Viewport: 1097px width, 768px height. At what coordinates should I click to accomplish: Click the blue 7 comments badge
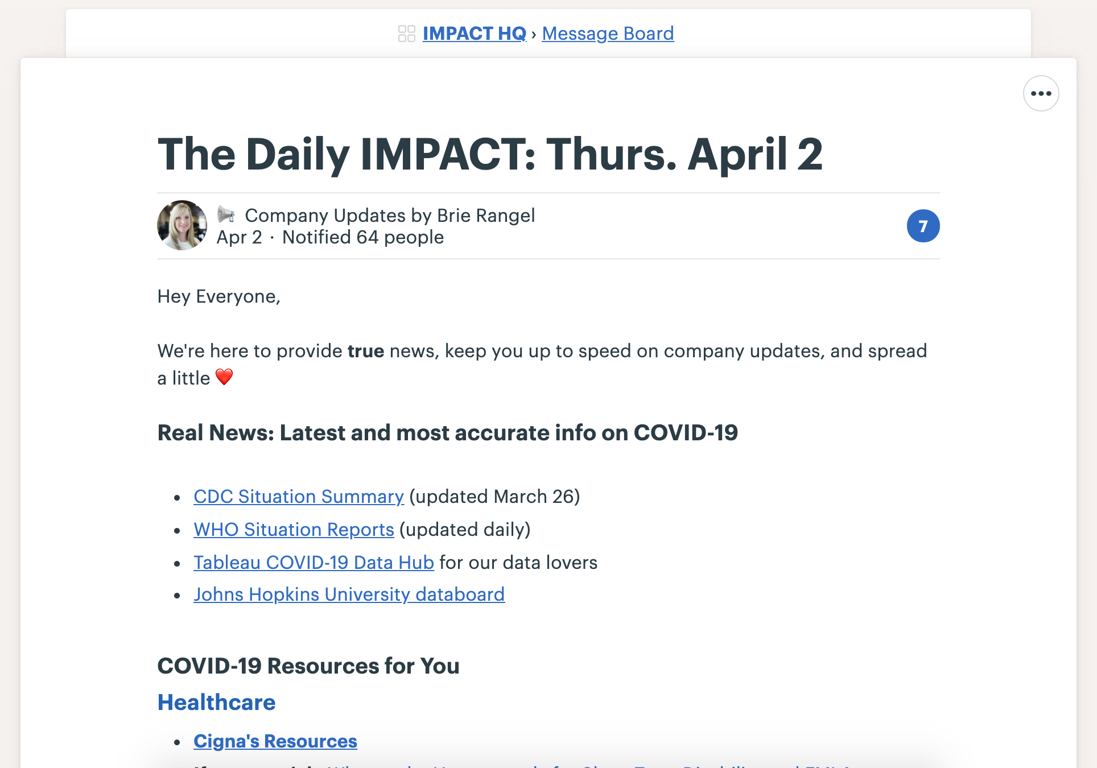pos(923,226)
